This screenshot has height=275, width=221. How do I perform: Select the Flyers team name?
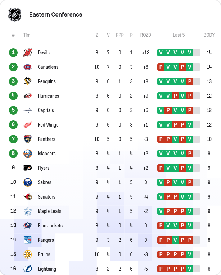pyautogui.click(x=44, y=168)
